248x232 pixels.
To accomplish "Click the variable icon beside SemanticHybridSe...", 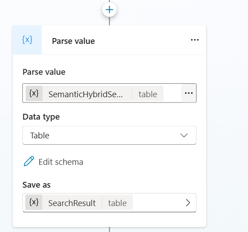I will click(x=34, y=93).
